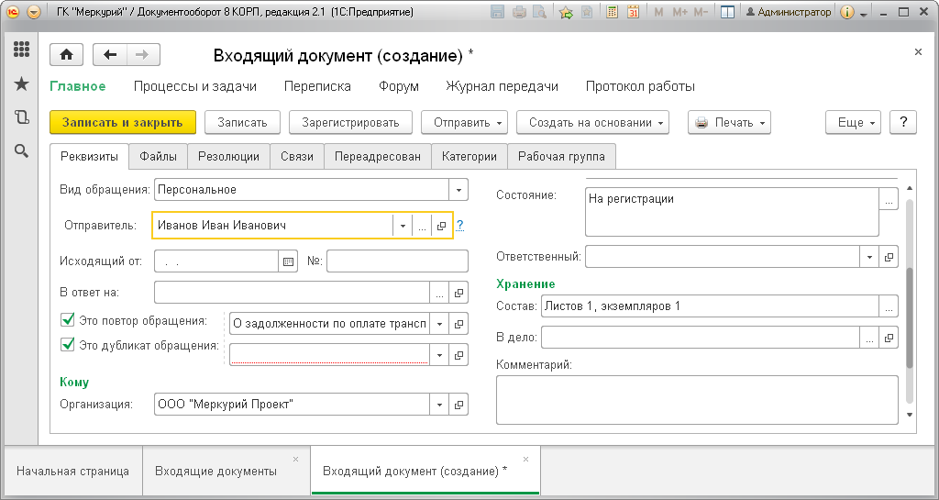Switch to Файлы tab
Image resolution: width=939 pixels, height=500 pixels.
point(158,157)
